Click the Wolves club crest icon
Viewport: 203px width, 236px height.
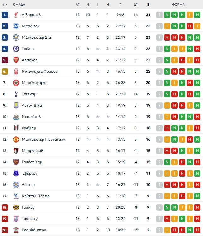[16, 207]
